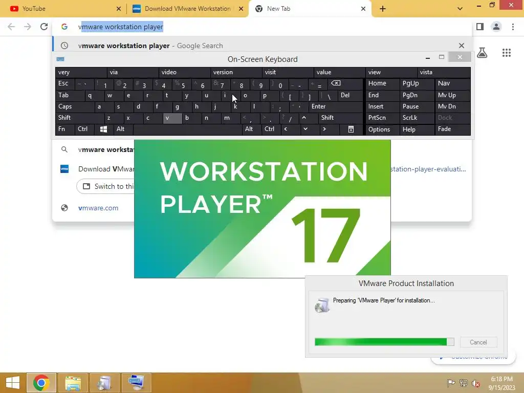Open the Chrome tab search chevron

pyautogui.click(x=460, y=9)
